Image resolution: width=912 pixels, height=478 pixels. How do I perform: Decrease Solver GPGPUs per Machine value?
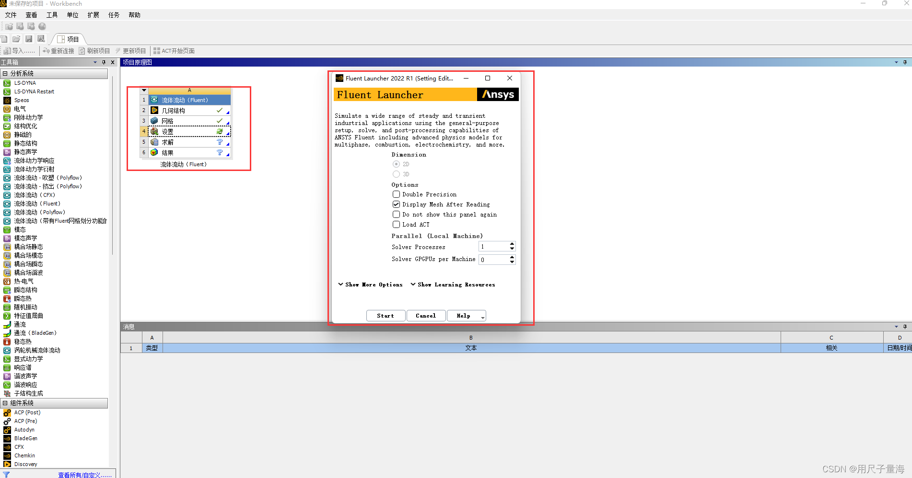[x=512, y=262]
